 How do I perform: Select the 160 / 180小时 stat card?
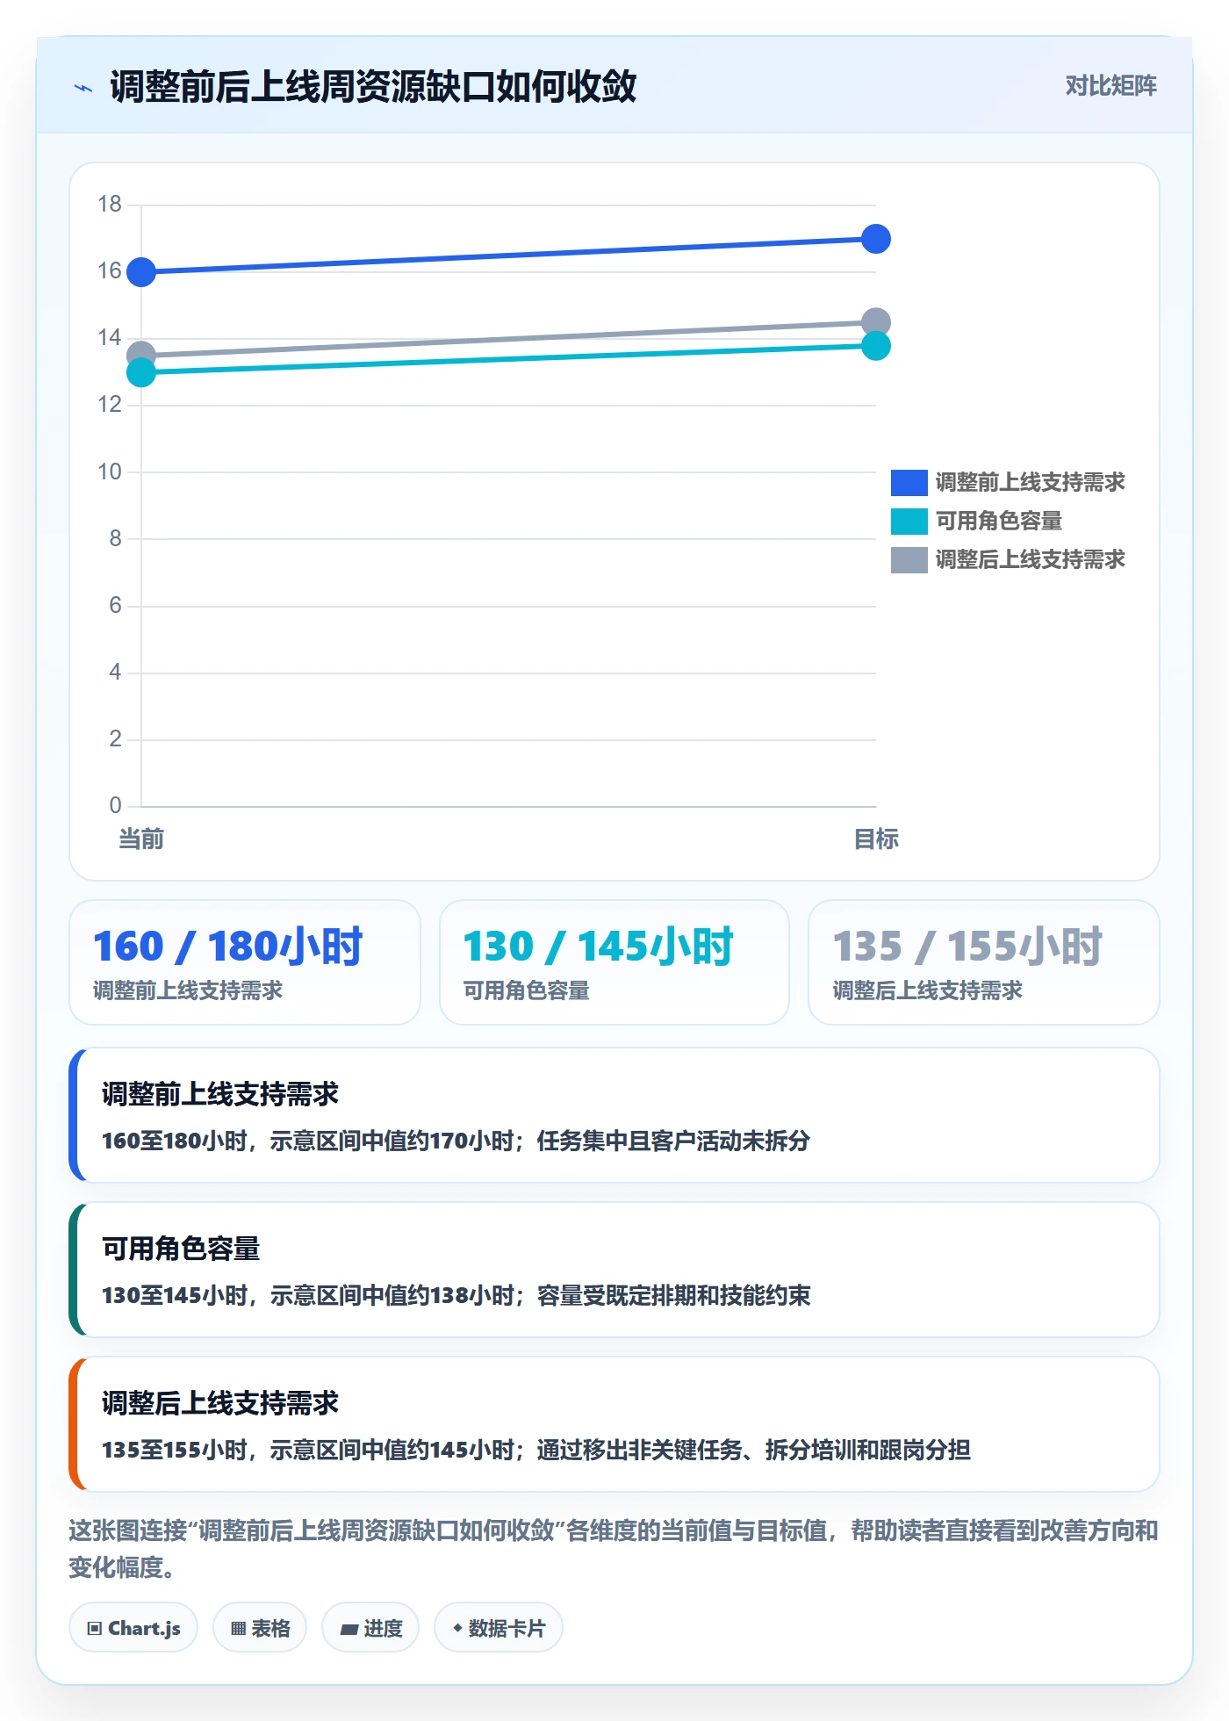click(245, 962)
